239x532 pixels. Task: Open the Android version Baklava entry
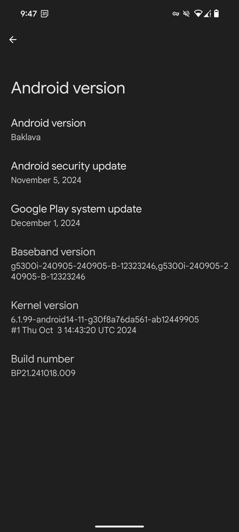tap(119, 129)
